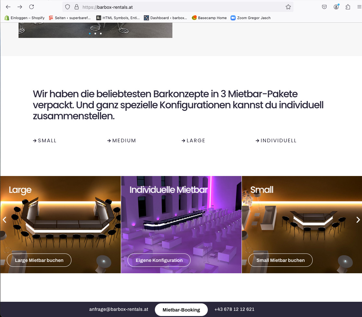Click the browser forward arrow
Screen dimensions: 362x317
click(20, 7)
